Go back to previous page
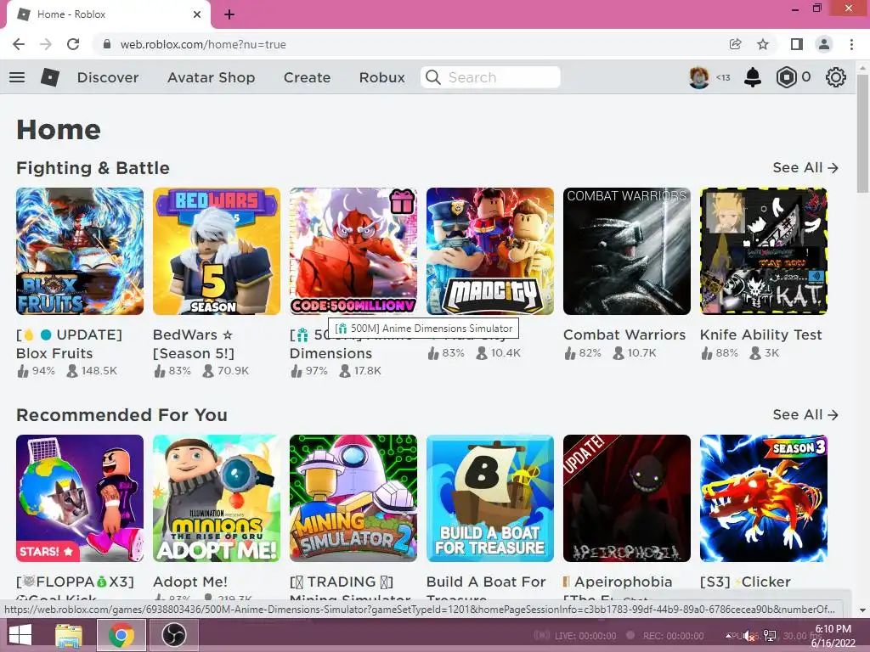This screenshot has width=870, height=652. [x=19, y=44]
